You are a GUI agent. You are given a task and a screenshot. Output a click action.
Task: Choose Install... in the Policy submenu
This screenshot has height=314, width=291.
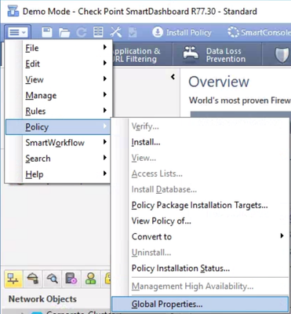coord(200,142)
